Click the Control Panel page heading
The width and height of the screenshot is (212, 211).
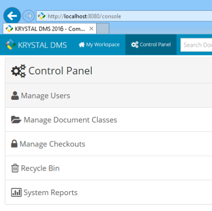[60, 71]
